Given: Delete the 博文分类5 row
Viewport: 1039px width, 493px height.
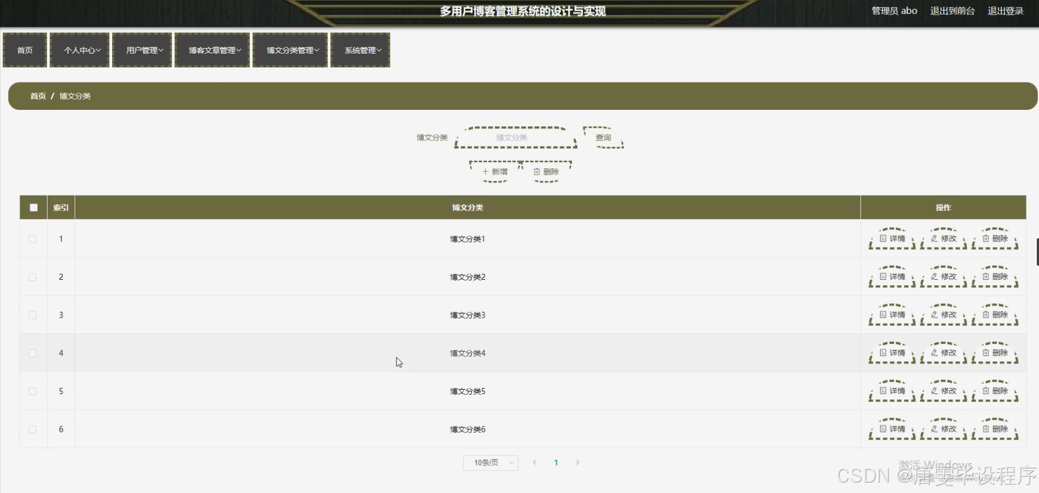Looking at the screenshot, I should pos(995,391).
